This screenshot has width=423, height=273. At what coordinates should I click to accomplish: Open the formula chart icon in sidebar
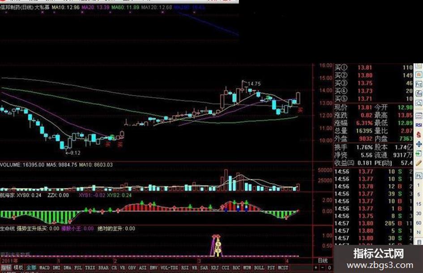[419, 94]
